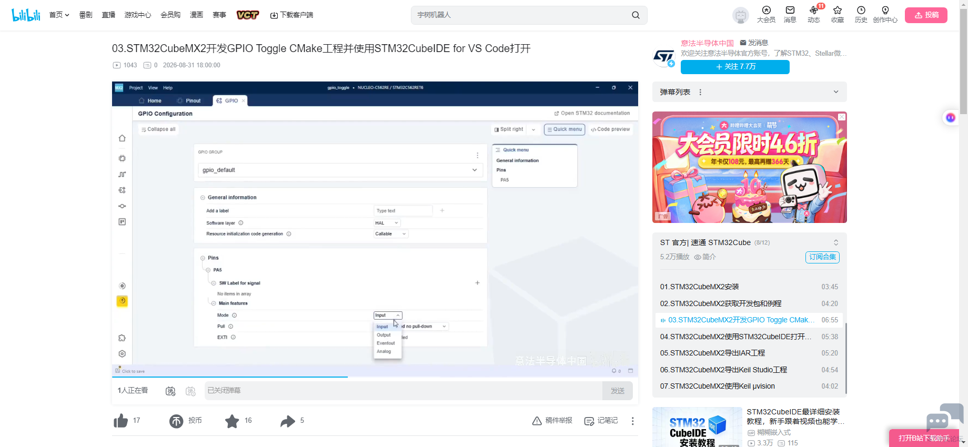Click the search magnifier icon
The width and height of the screenshot is (968, 447).
[636, 15]
